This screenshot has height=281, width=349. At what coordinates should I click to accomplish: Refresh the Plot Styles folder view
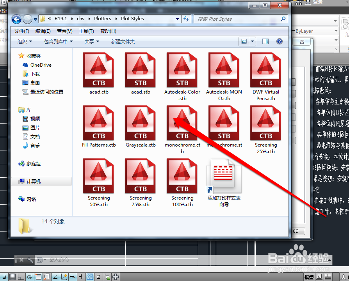[186, 19]
